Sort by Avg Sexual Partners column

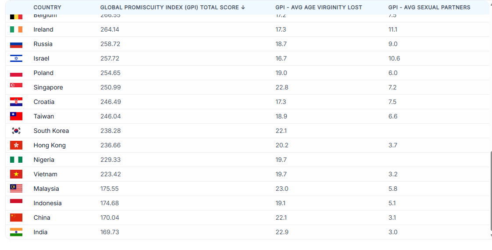pos(429,7)
